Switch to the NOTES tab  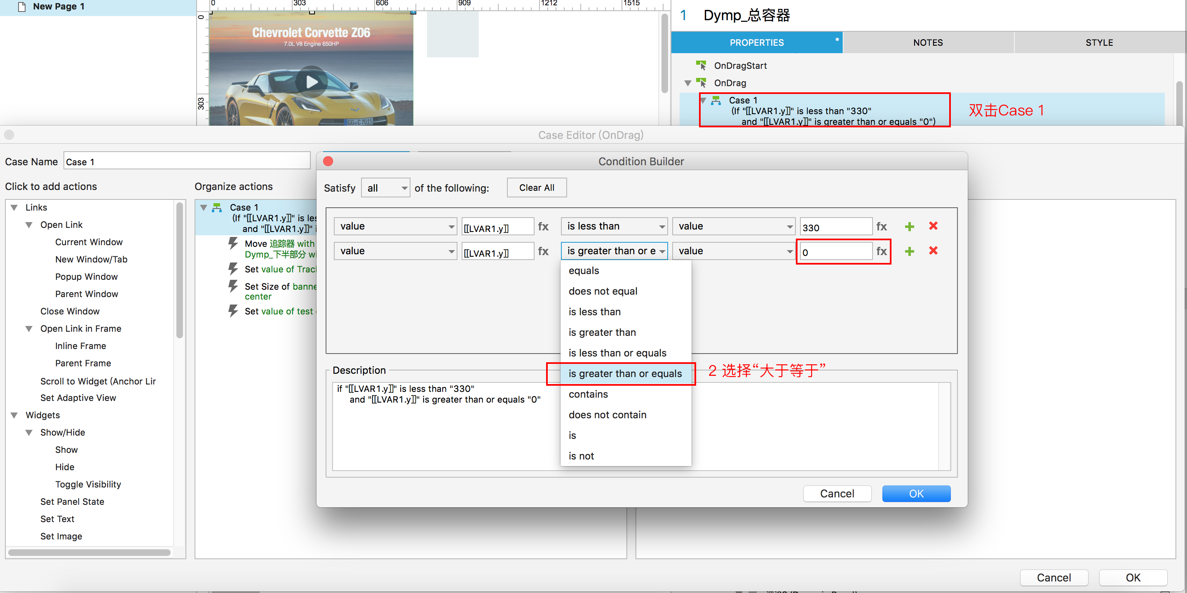coord(928,42)
